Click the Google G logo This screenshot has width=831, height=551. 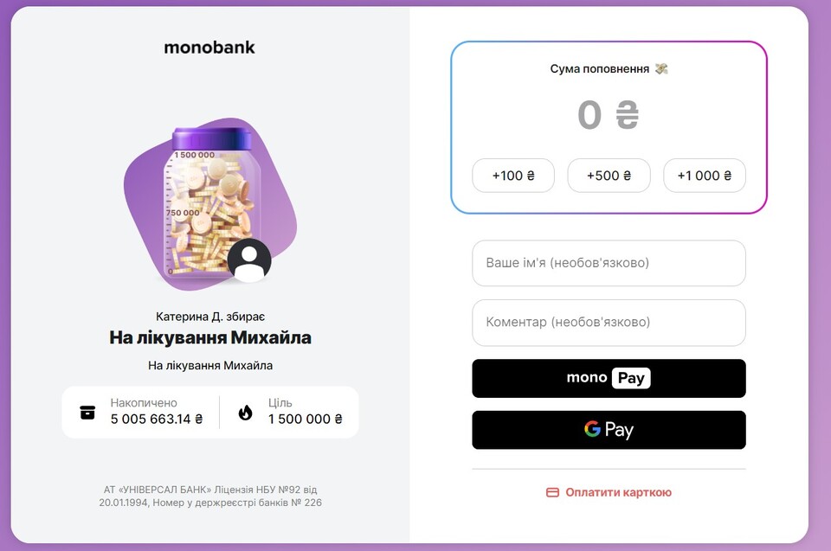pos(592,429)
